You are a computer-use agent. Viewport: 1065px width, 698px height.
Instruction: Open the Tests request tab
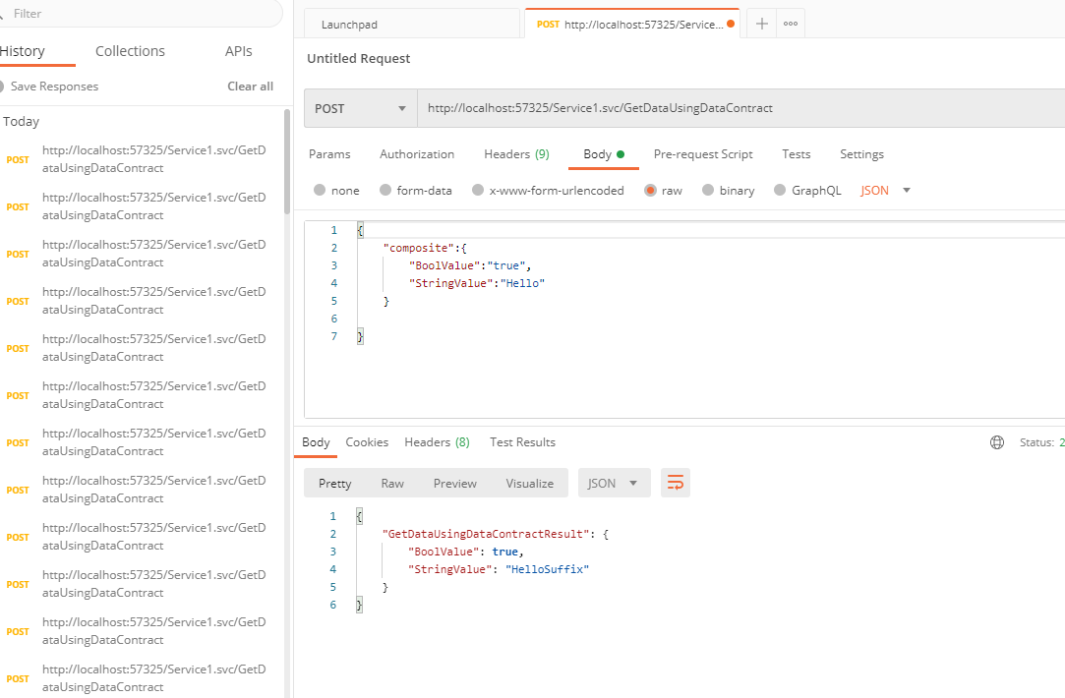click(796, 154)
